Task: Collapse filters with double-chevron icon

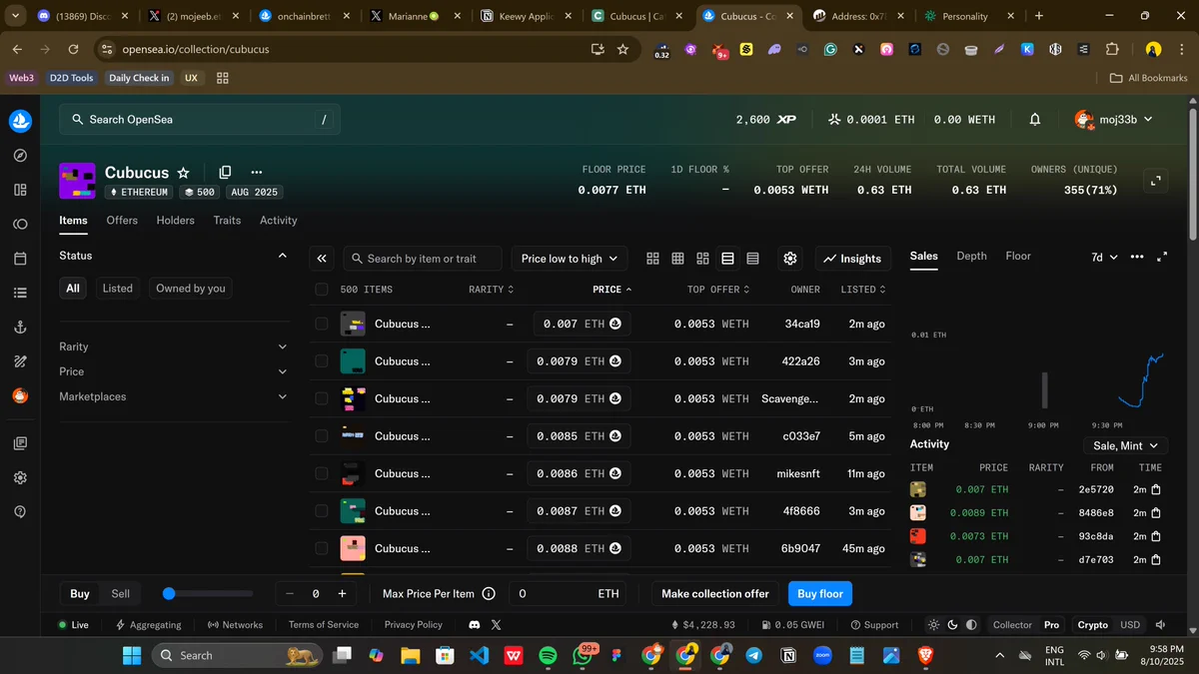Action: tap(322, 259)
